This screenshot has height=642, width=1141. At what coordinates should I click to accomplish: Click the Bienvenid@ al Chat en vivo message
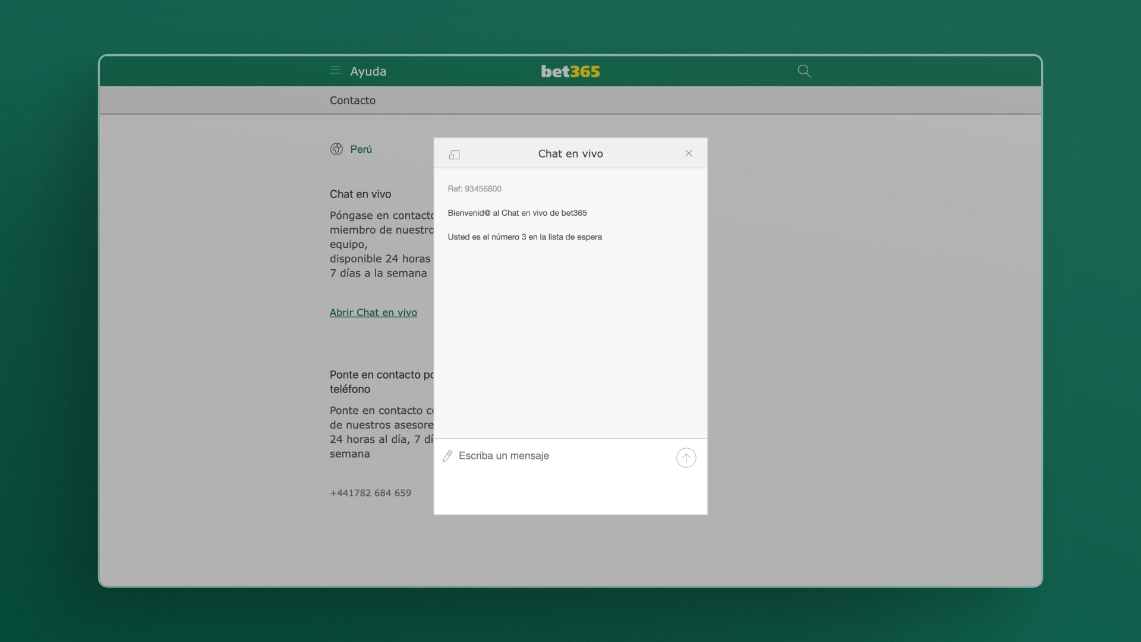coord(517,213)
